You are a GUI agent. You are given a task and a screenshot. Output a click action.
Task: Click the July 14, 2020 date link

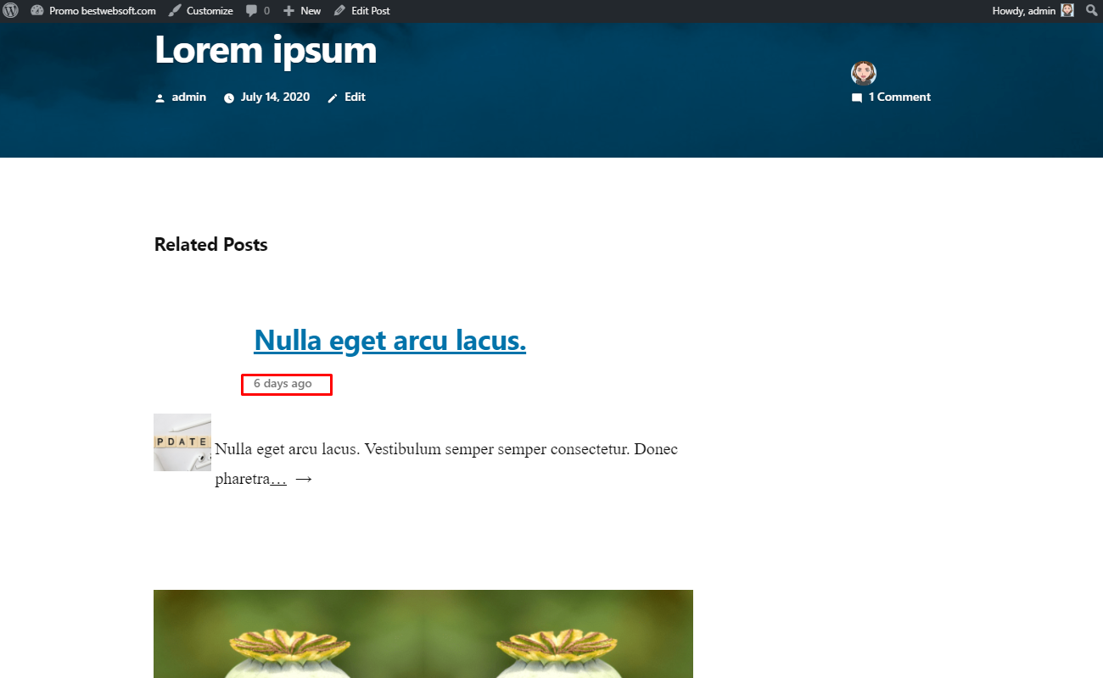point(275,97)
